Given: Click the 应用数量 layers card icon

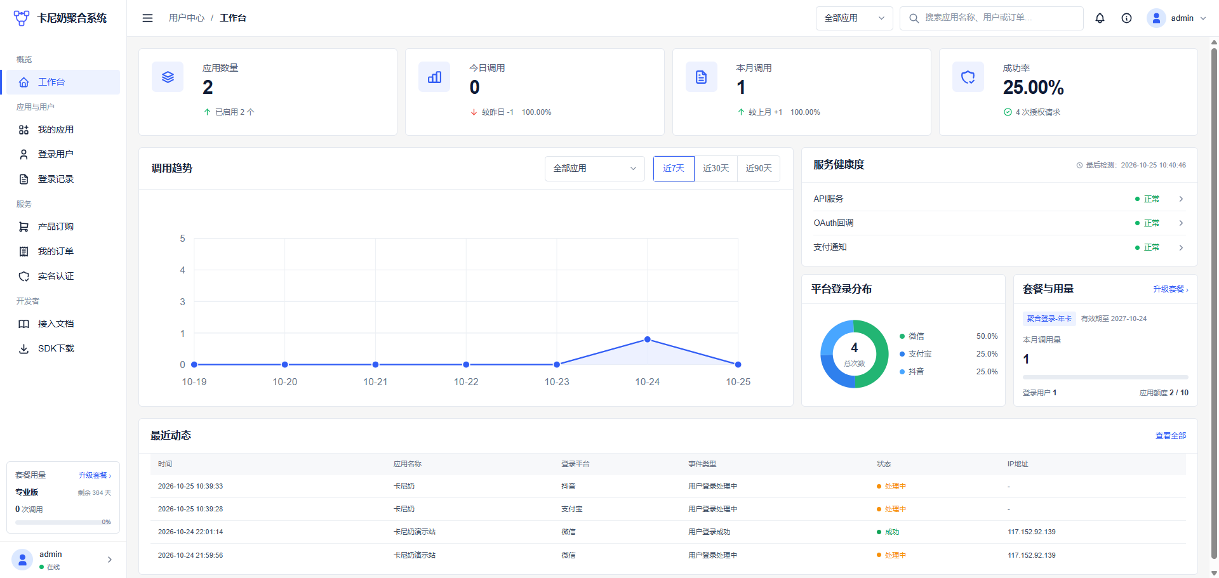Looking at the screenshot, I should click(x=168, y=77).
